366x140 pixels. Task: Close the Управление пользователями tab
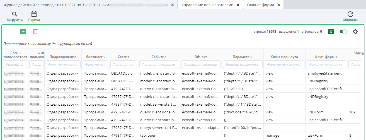(238, 5)
